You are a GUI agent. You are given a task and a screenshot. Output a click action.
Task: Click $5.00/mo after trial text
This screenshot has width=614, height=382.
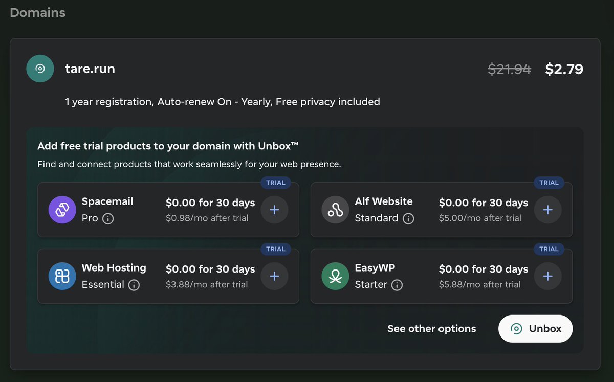click(480, 218)
